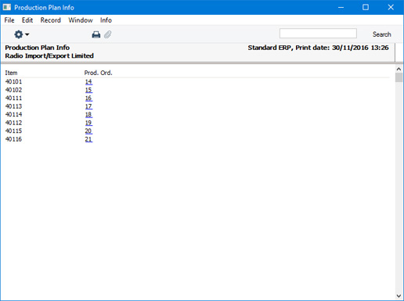Click the scrollbar up arrow
This screenshot has width=404, height=301.
(399, 69)
